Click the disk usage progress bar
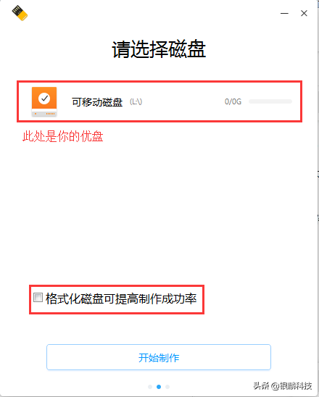Image resolution: width=319 pixels, height=397 pixels. click(270, 101)
